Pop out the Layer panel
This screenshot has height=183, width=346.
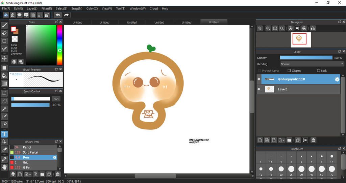[x=340, y=51]
